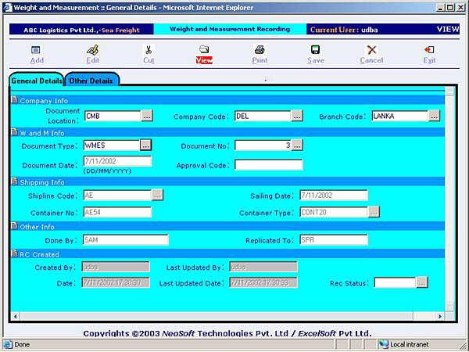This screenshot has width=469, height=352.
Task: Click the horizontal scrollbar right arrow
Action: 439,316
